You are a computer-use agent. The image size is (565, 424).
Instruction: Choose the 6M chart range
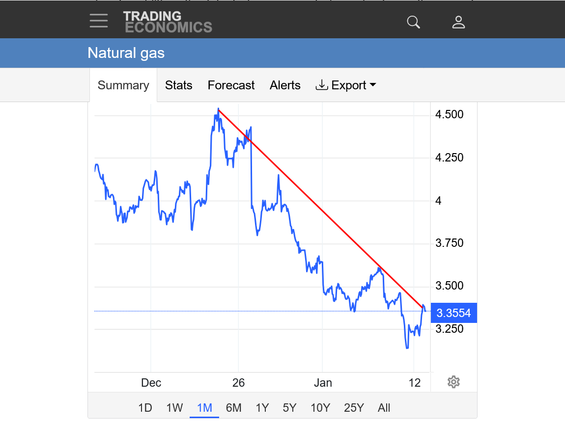234,408
